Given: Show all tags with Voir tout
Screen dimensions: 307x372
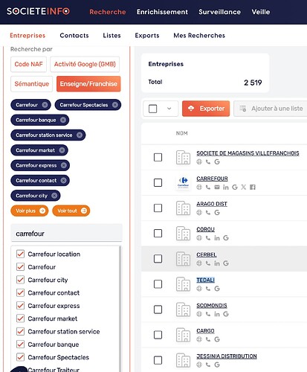Looking at the screenshot, I should pos(71,211).
